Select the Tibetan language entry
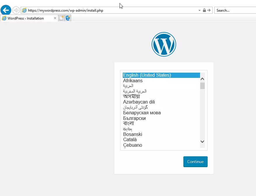Image resolution: width=256 pixels, height=196 pixels. 161,129
